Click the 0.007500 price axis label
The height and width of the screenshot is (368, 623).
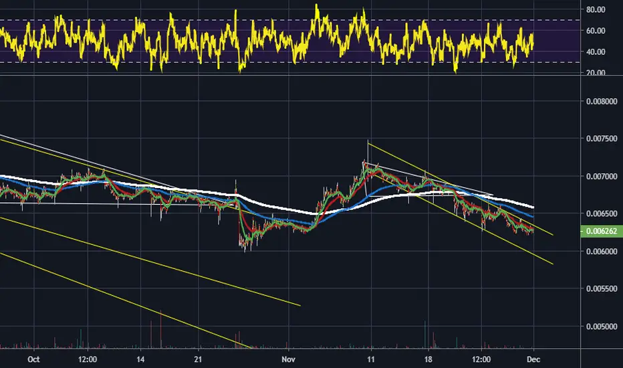(x=602, y=139)
